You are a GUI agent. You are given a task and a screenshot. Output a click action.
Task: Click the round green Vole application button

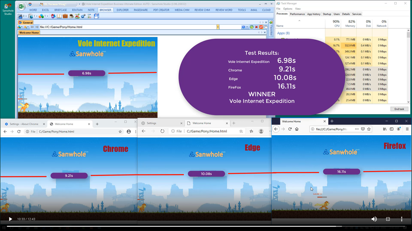point(22,6)
